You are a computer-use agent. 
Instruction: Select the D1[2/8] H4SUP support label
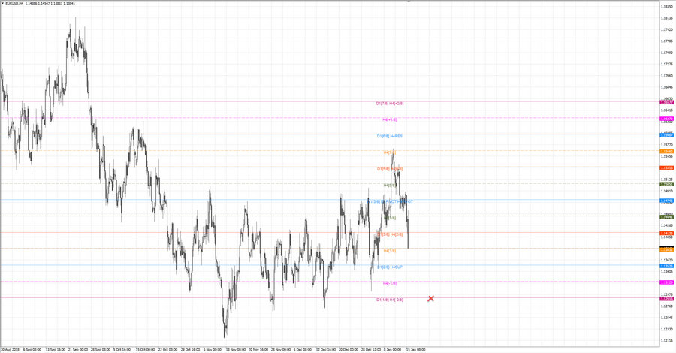[x=390, y=267]
